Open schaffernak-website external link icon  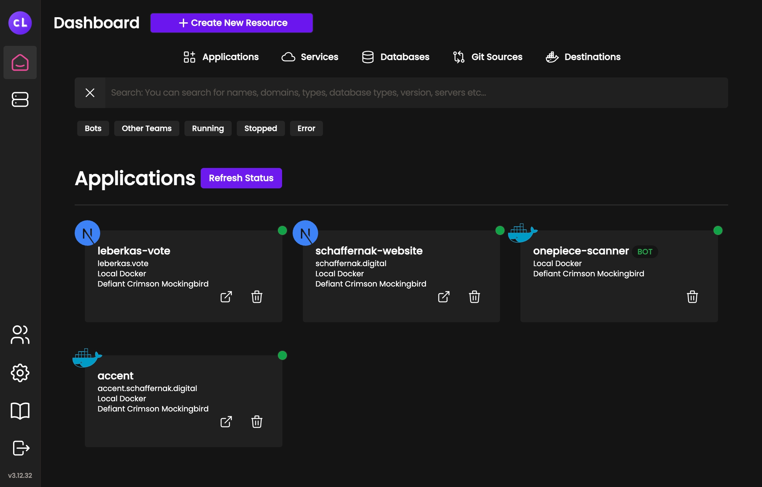(444, 297)
